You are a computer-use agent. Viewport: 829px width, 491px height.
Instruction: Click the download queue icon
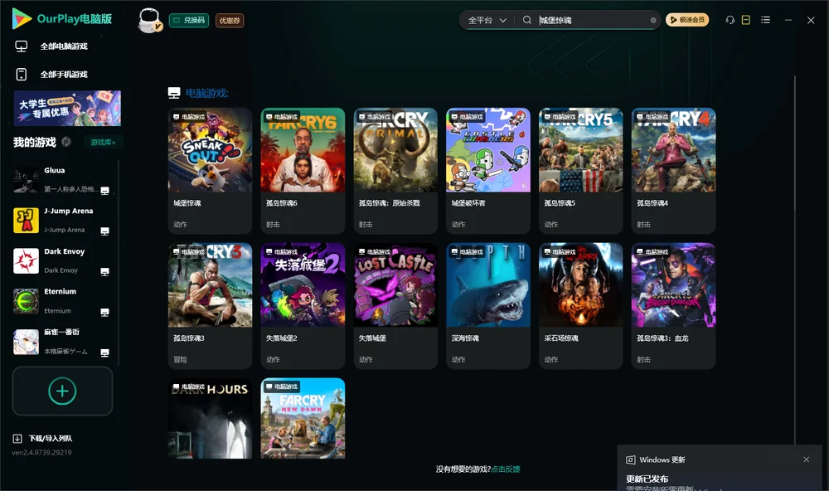[x=17, y=439]
